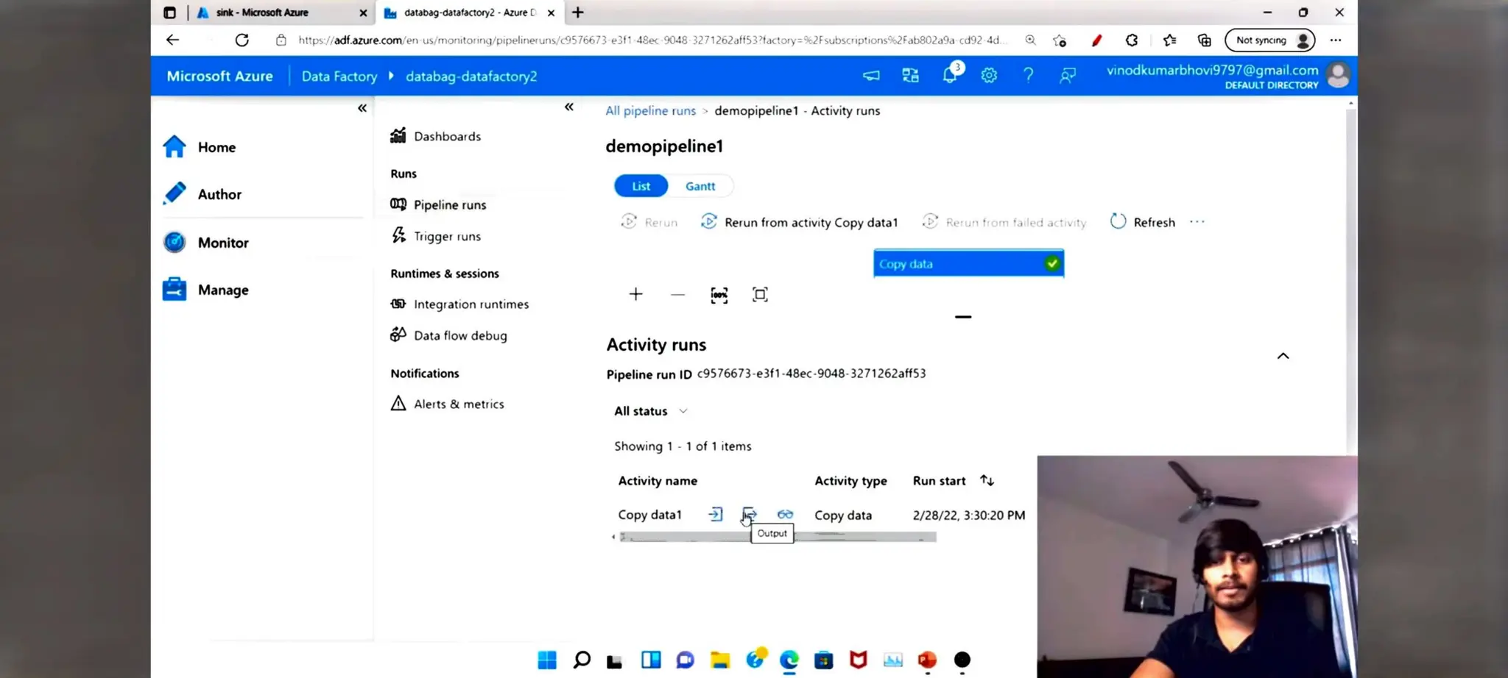Refresh the activity runs
The width and height of the screenshot is (1508, 678).
(1142, 222)
